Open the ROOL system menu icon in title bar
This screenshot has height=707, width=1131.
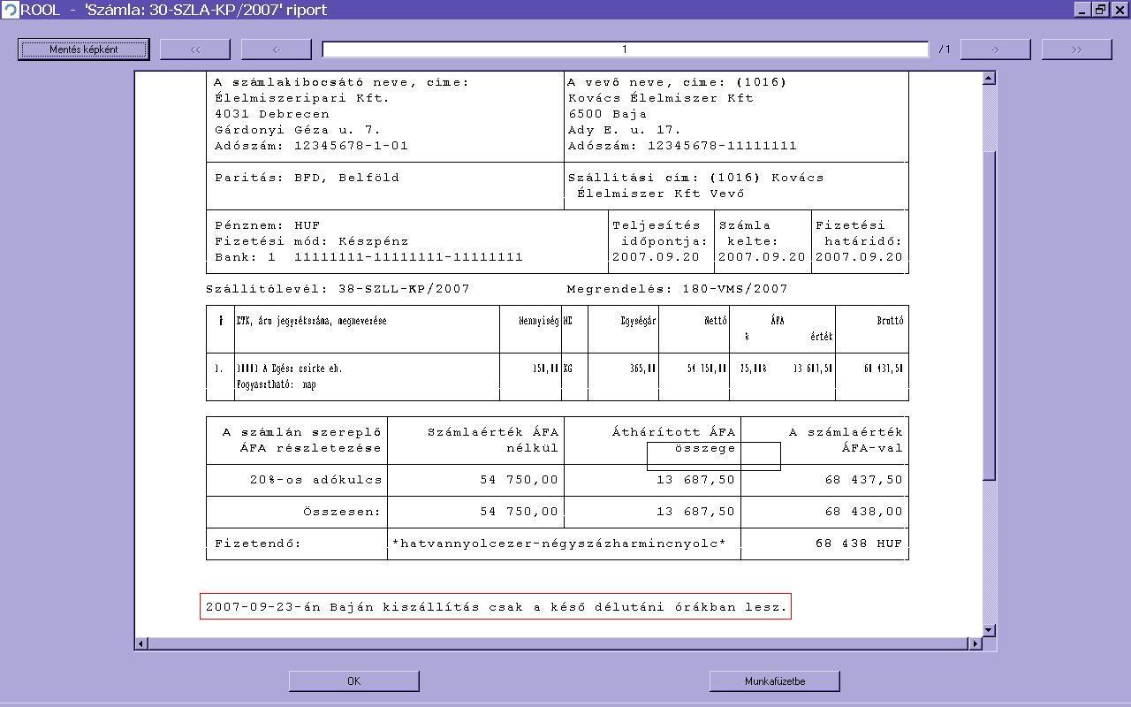tap(10, 10)
